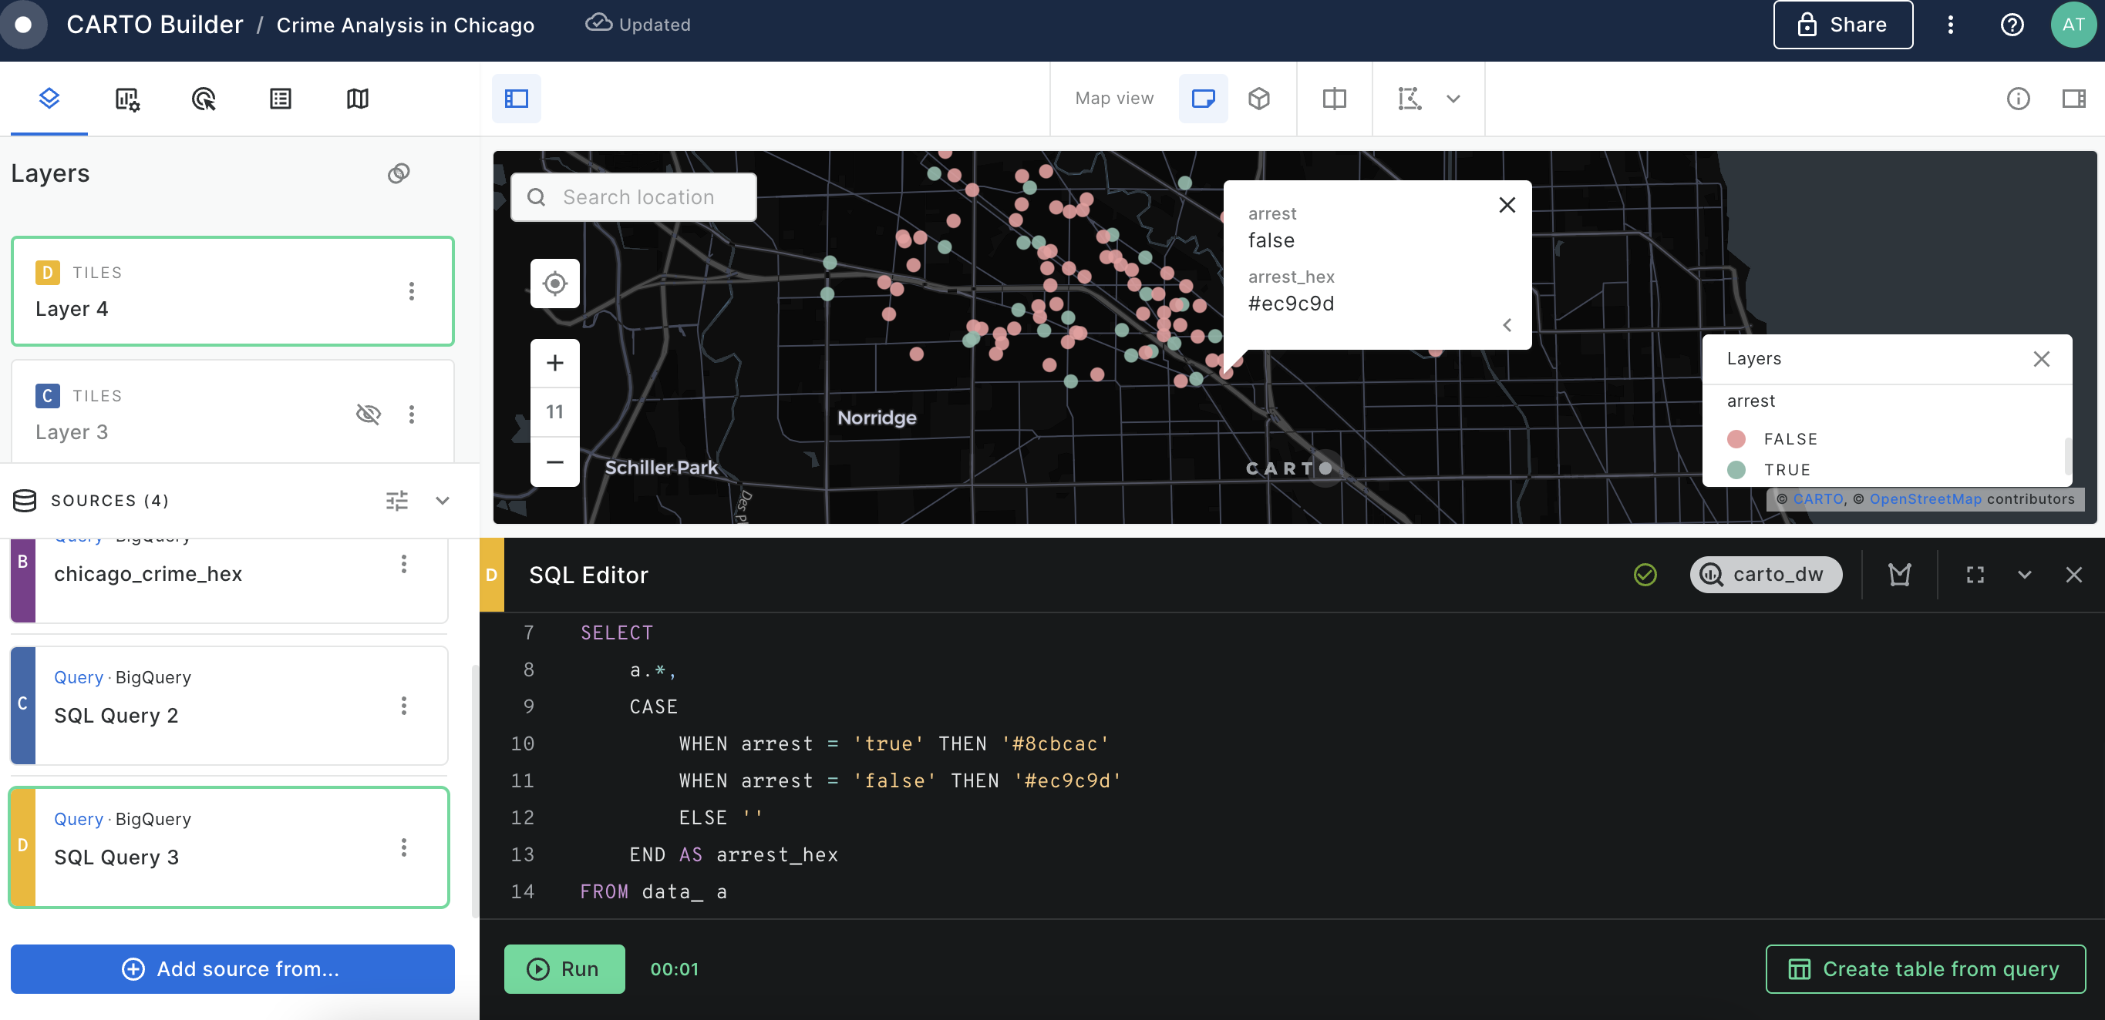Screen dimensions: 2105x1020
Task: Show hidden Layer 3 with eye icon
Action: point(369,414)
